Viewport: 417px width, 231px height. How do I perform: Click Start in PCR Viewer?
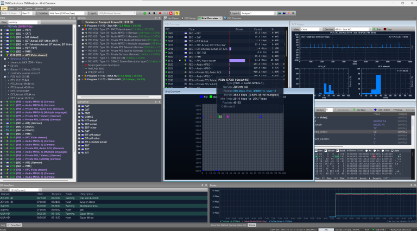[377, 29]
